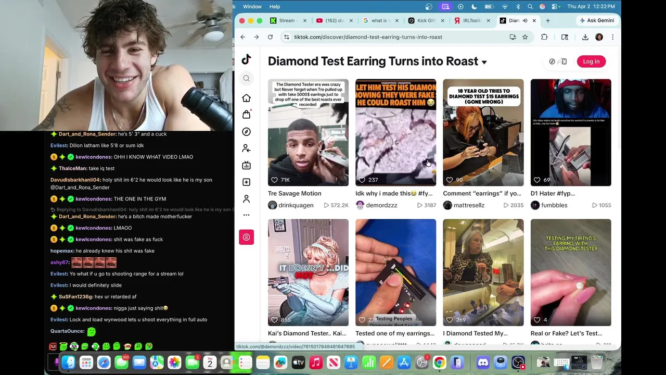
Task: Reload the TikTok page
Action: pos(270,37)
